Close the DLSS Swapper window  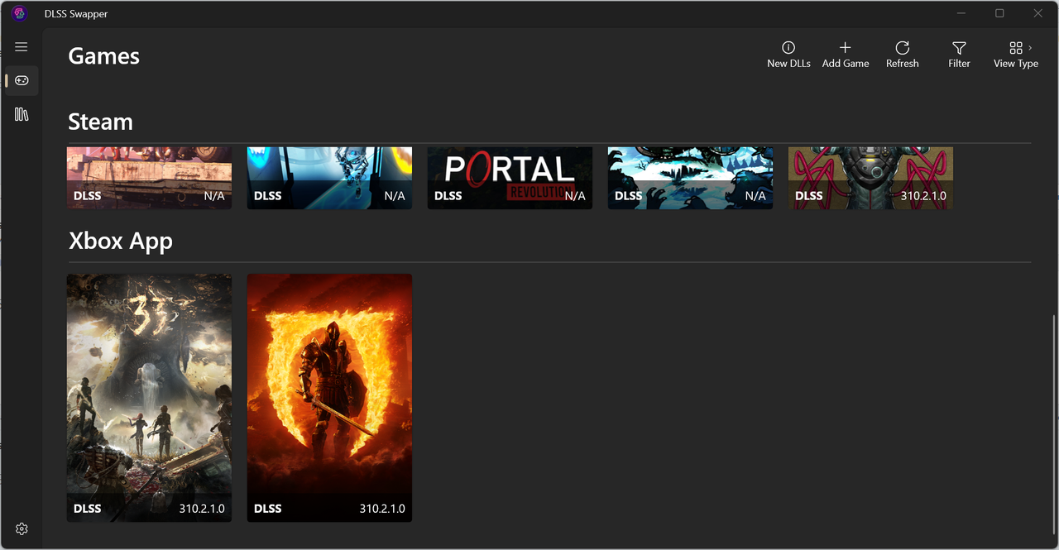[x=1038, y=13]
